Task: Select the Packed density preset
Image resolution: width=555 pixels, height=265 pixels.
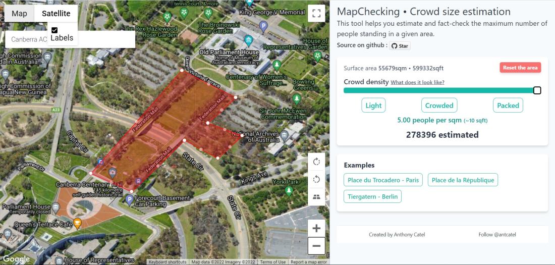Action: point(508,105)
